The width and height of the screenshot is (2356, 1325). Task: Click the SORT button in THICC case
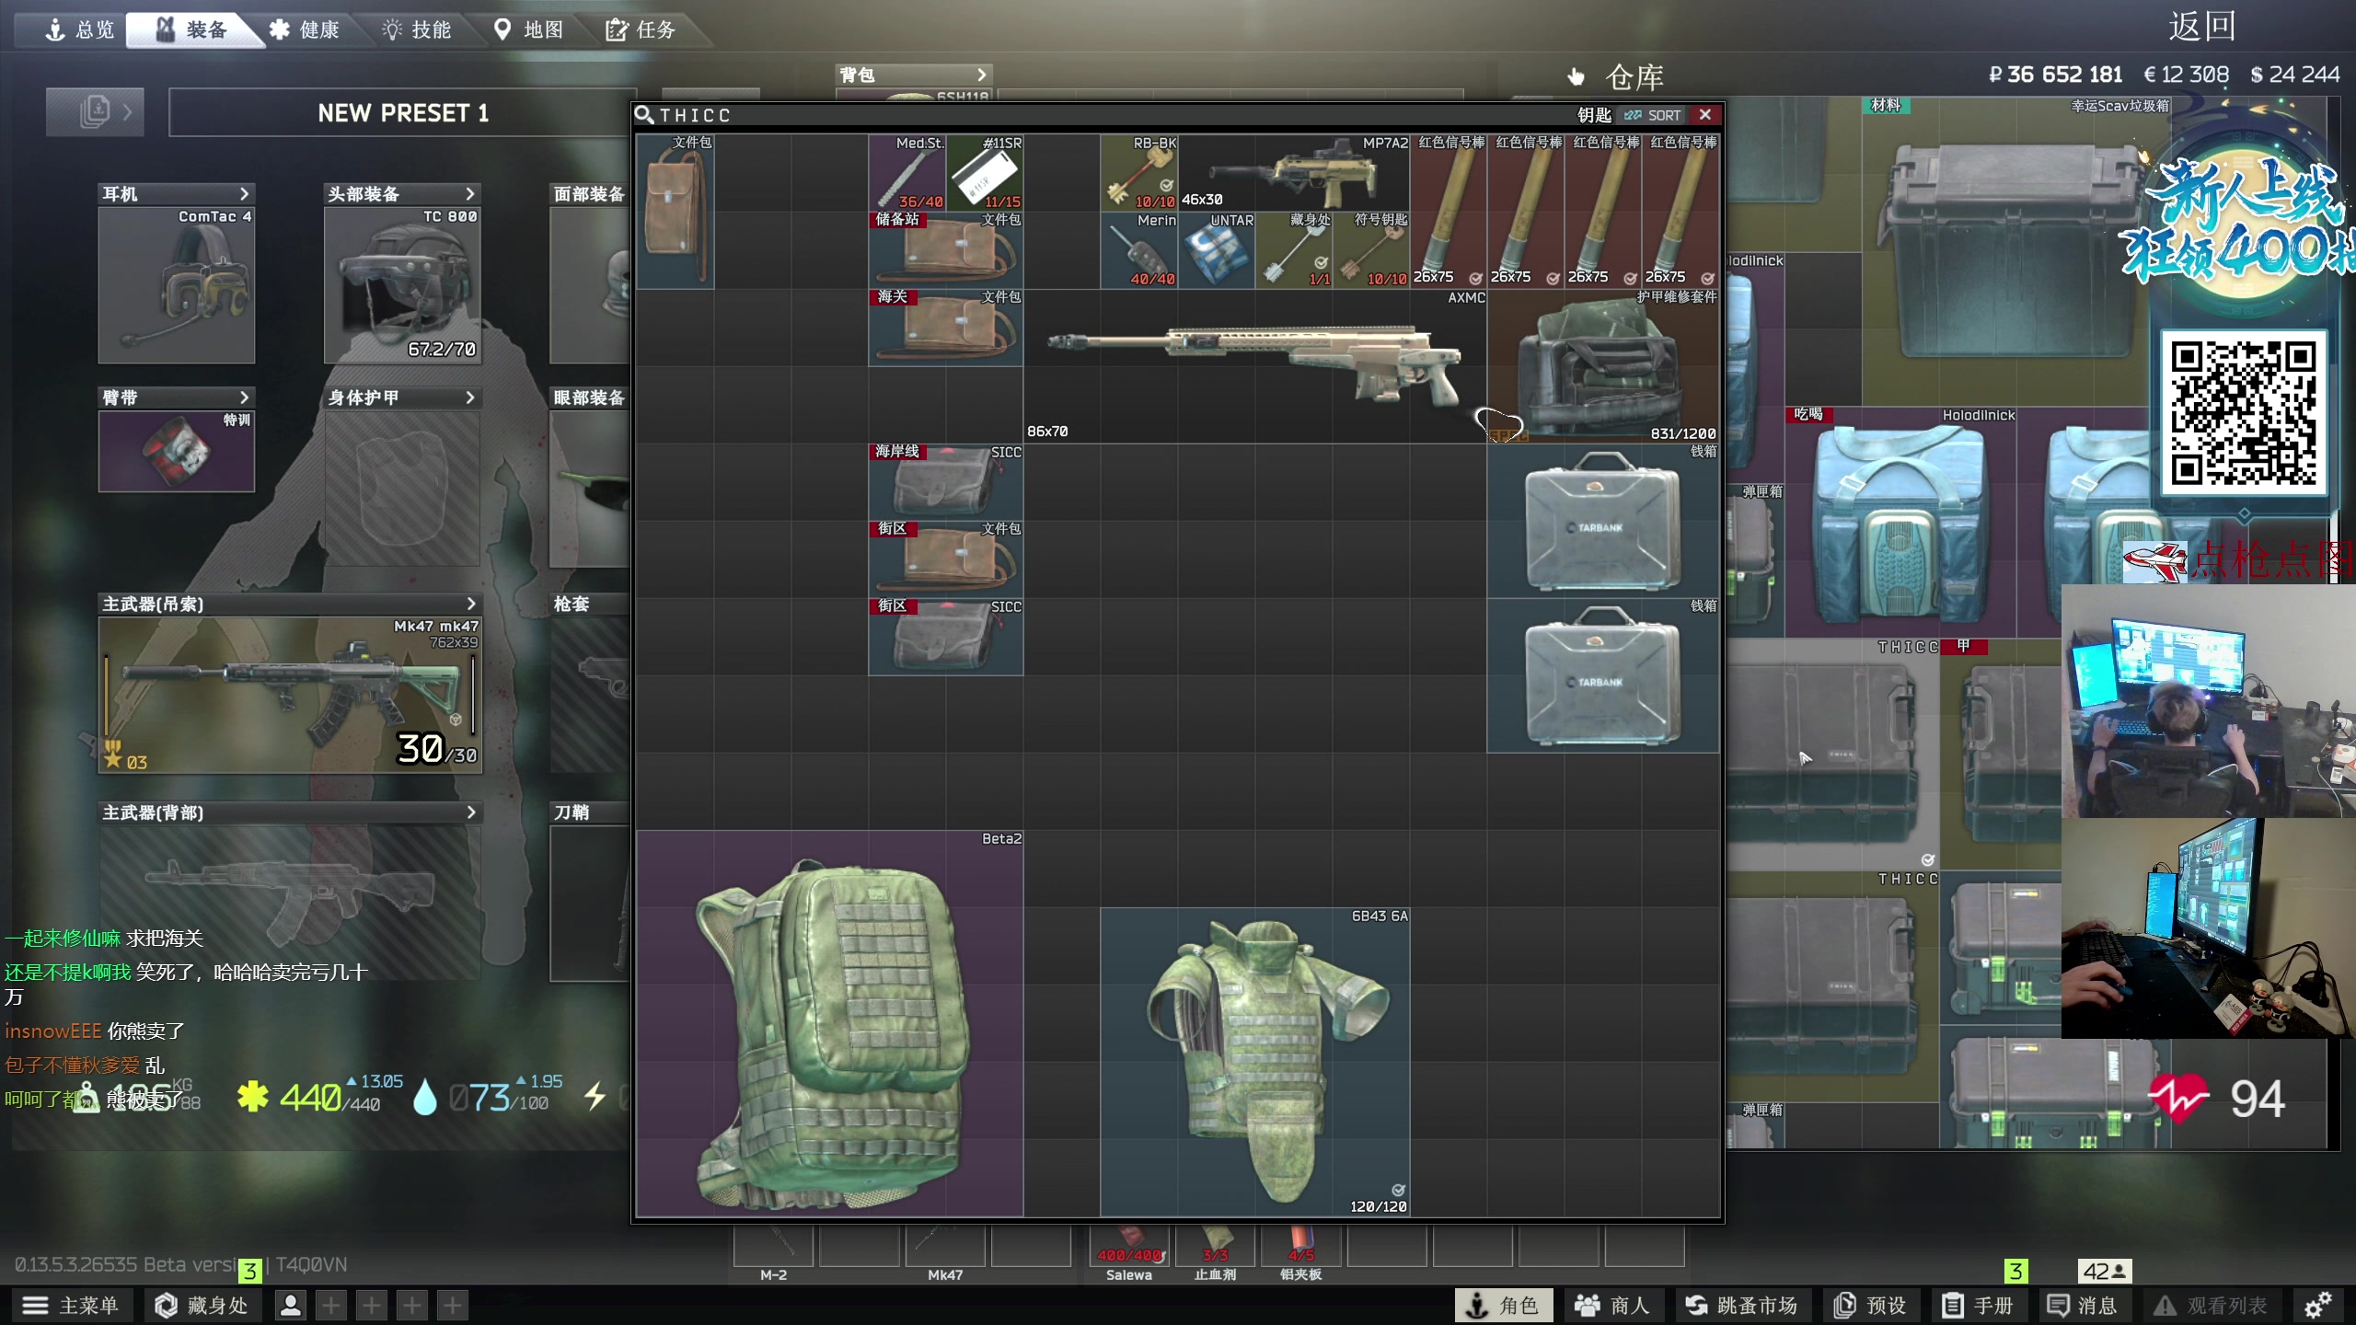point(1653,115)
